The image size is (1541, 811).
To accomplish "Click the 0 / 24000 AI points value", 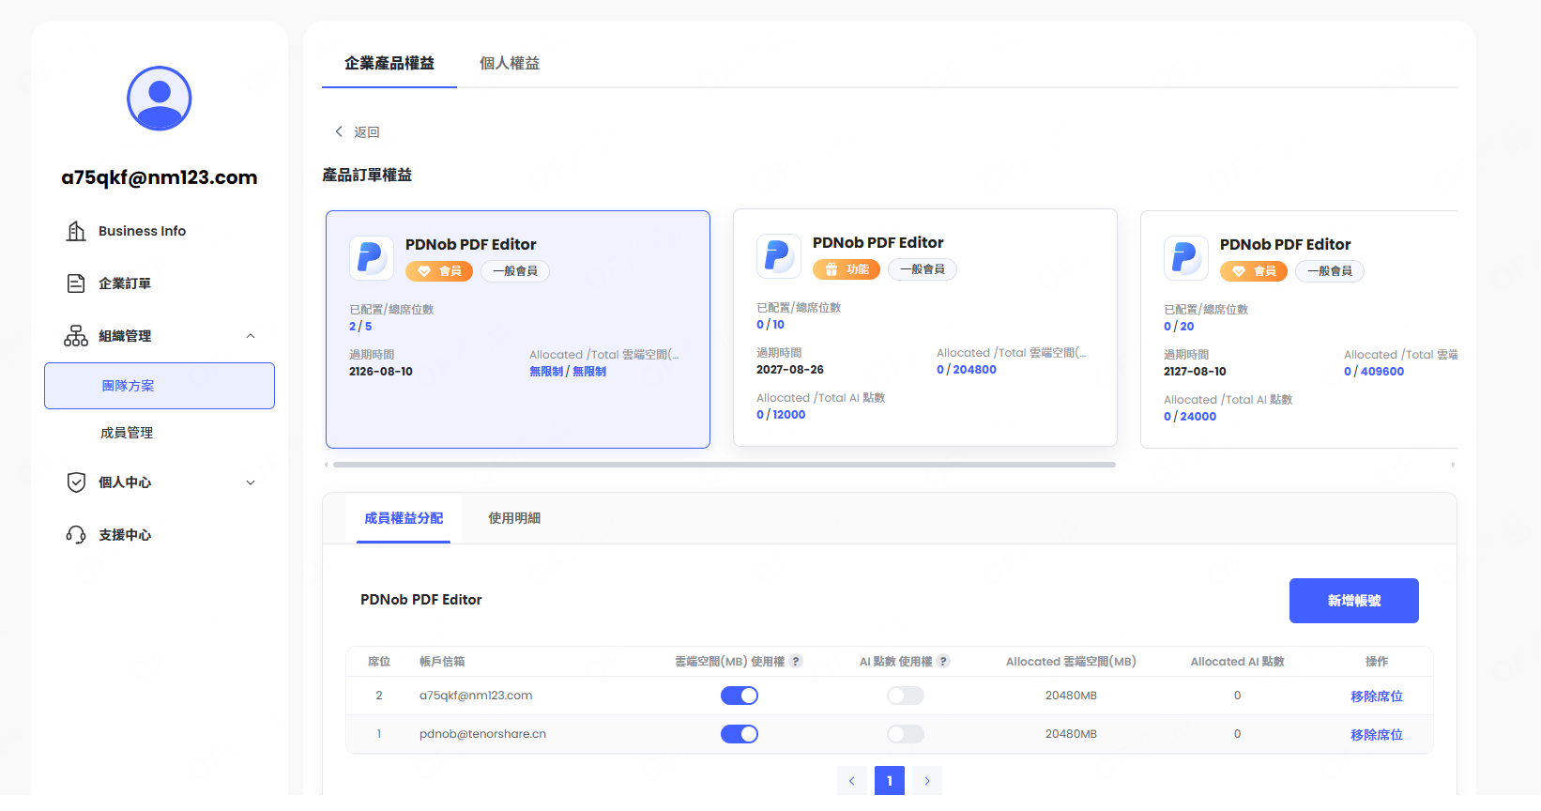I will click(x=1190, y=417).
